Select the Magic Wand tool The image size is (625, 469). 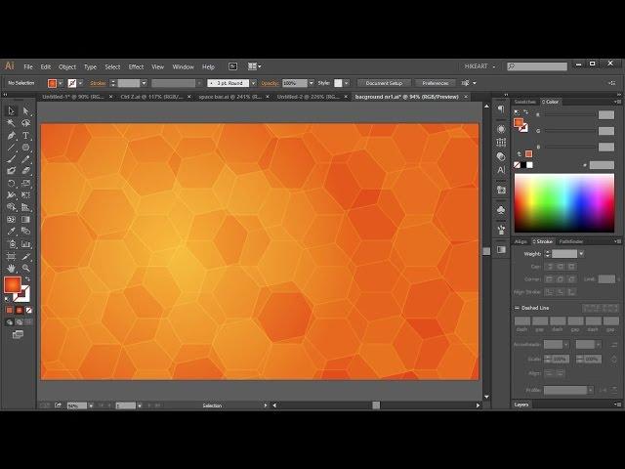(x=11, y=123)
